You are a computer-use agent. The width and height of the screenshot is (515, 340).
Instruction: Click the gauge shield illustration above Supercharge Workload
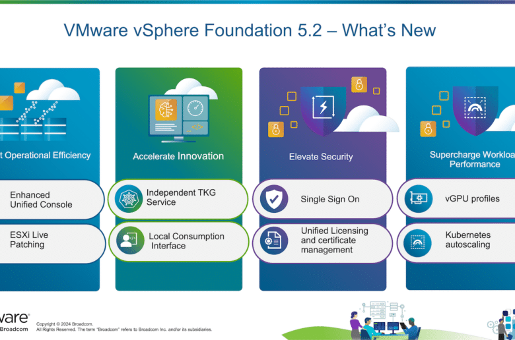tap(475, 110)
